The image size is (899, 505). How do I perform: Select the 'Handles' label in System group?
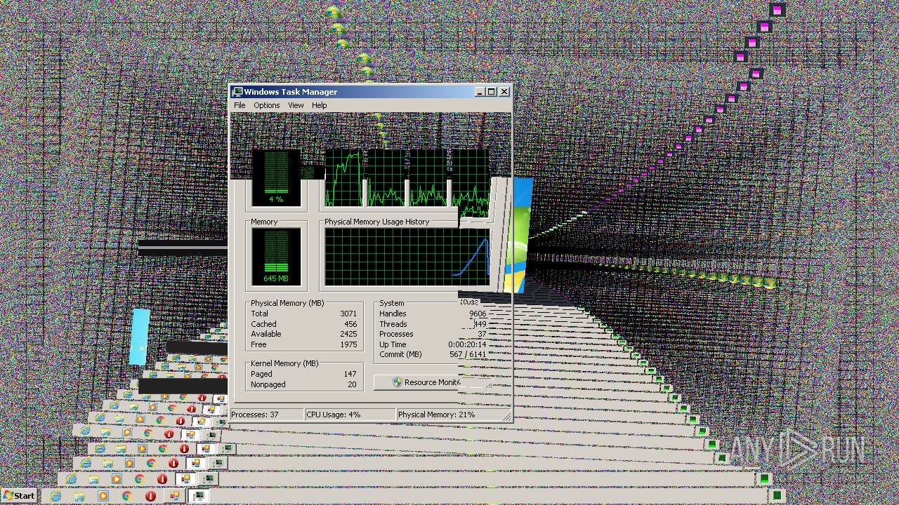tap(393, 314)
